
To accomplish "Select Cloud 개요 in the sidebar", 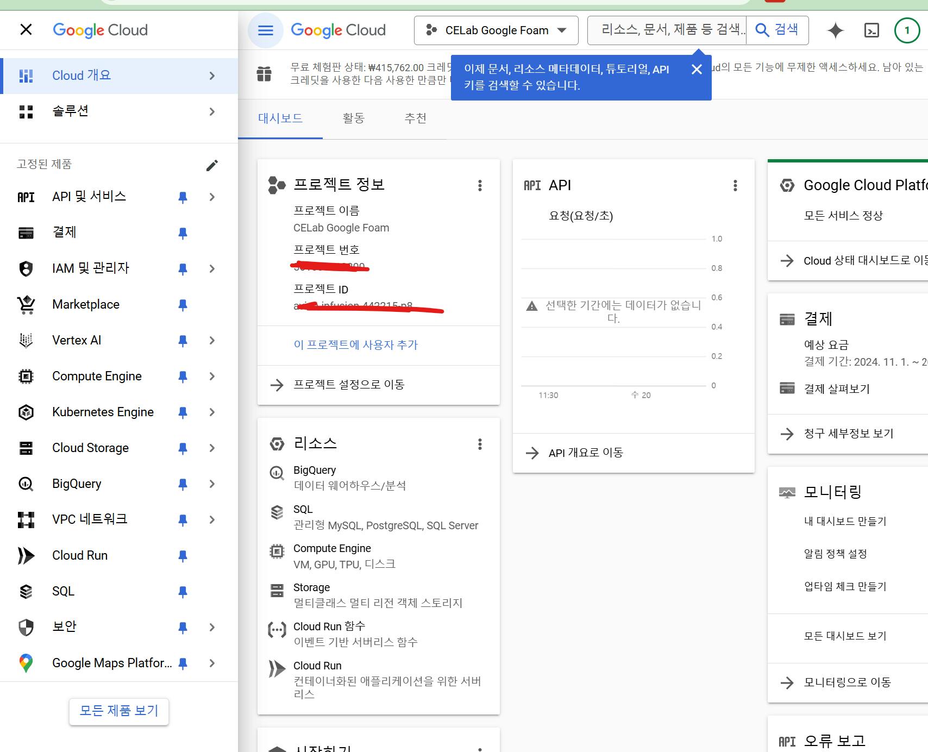I will coord(119,76).
